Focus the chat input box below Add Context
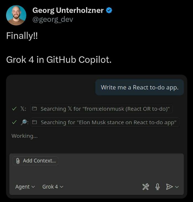Image resolution: width=193 pixels, height=202 pixels. 96,172
